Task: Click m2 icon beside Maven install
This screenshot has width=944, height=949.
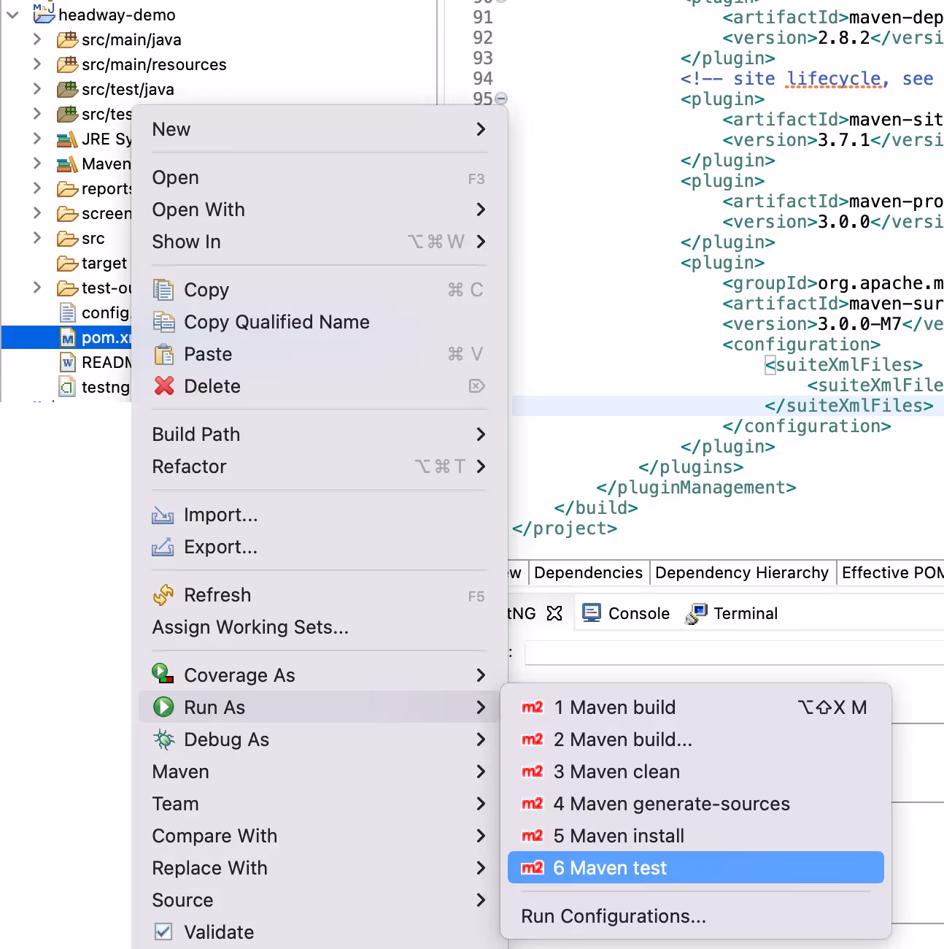Action: pos(533,836)
